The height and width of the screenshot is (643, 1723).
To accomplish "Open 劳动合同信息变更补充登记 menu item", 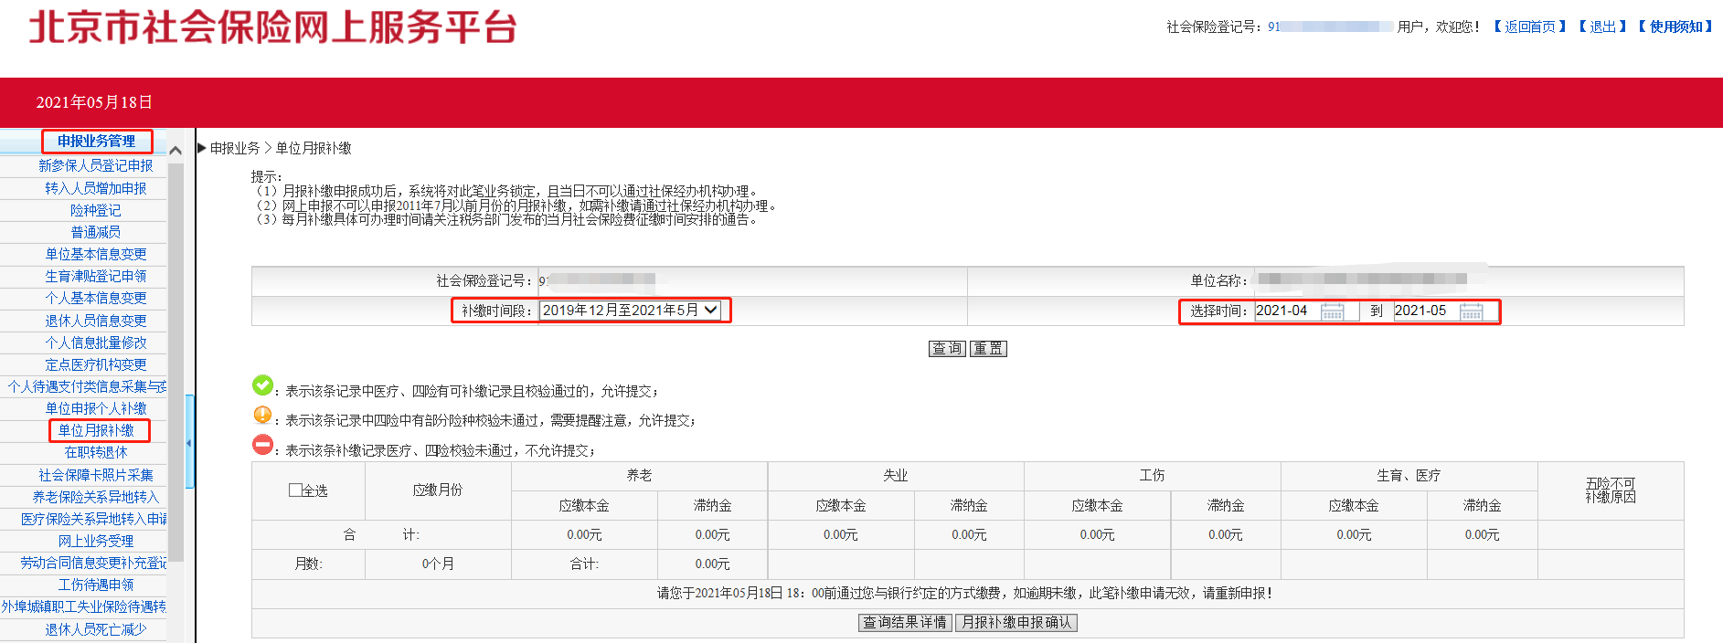I will point(94,564).
